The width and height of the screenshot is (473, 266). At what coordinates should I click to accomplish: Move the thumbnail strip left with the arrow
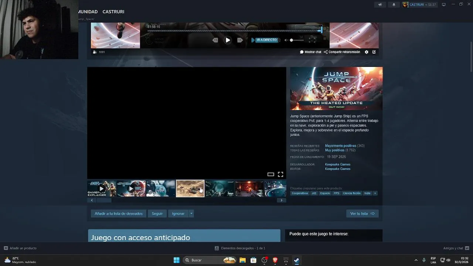point(92,200)
